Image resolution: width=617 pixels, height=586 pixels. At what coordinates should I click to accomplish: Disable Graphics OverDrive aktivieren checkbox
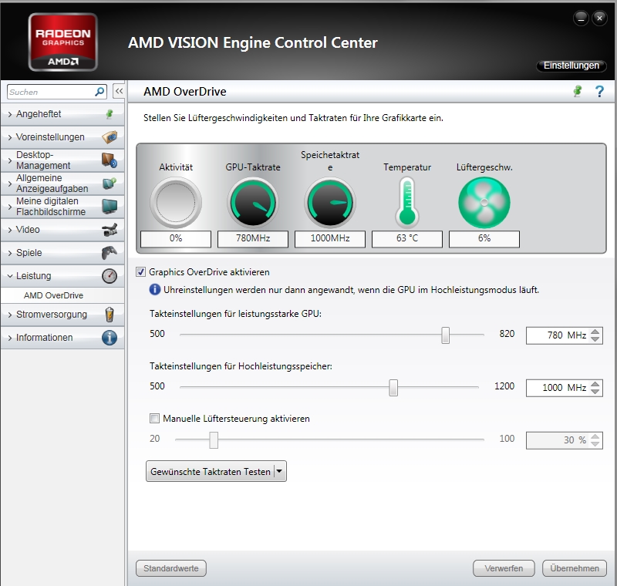pos(141,271)
